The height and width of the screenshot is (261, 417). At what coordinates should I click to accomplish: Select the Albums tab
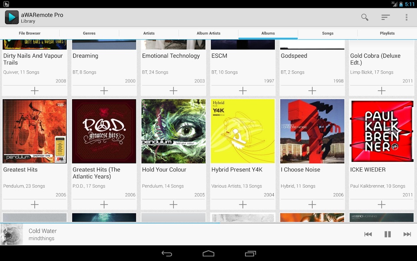(268, 33)
